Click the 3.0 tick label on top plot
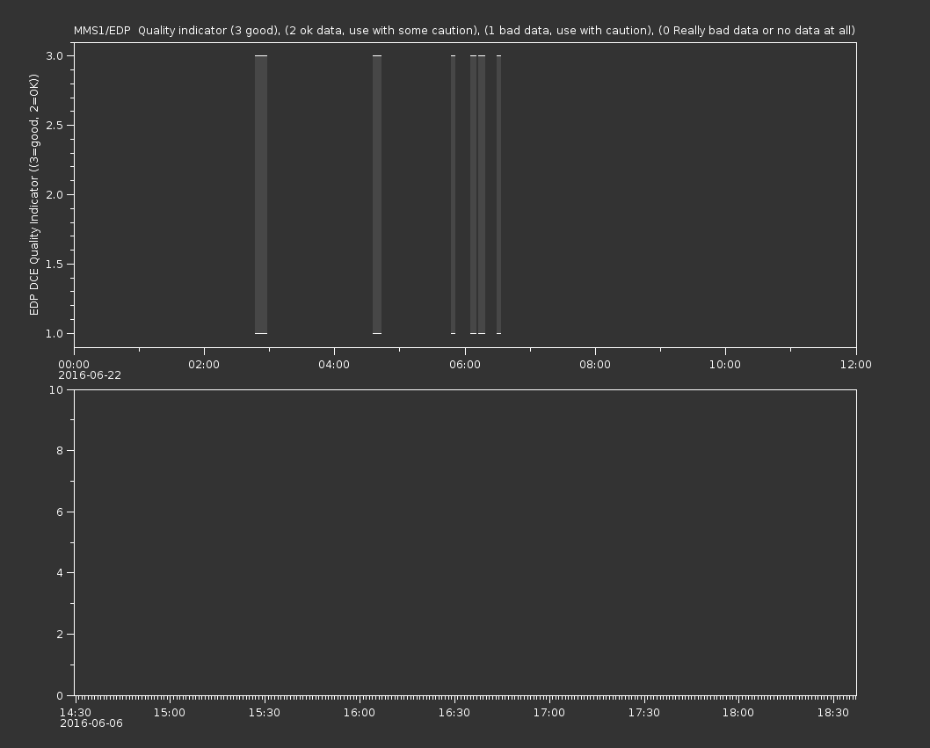This screenshot has height=748, width=930. [54, 55]
